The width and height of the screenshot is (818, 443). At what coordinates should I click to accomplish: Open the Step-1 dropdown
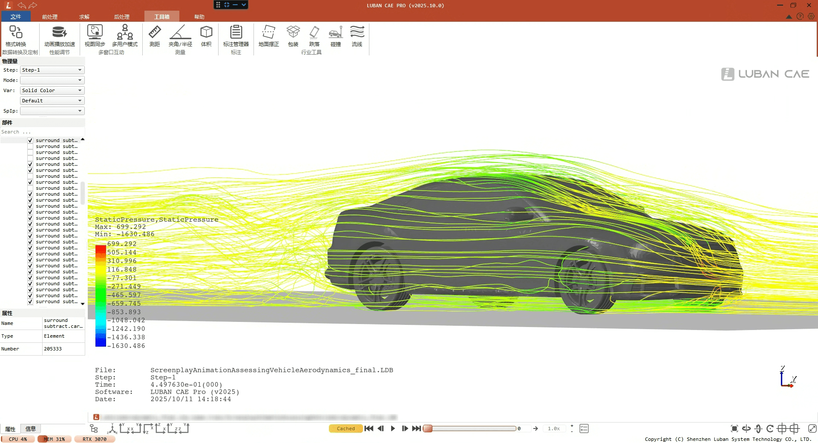[52, 70]
